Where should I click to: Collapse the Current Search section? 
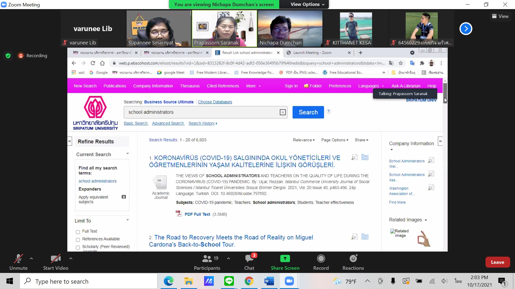(128, 154)
